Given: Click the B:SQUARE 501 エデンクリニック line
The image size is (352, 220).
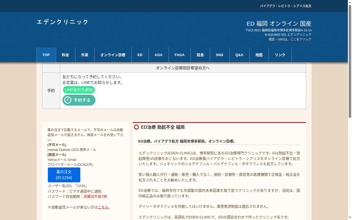Looking at the screenshot, I should click(x=288, y=35).
